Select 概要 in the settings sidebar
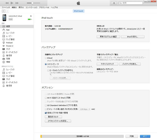This screenshot has height=140, width=157. [17, 26]
